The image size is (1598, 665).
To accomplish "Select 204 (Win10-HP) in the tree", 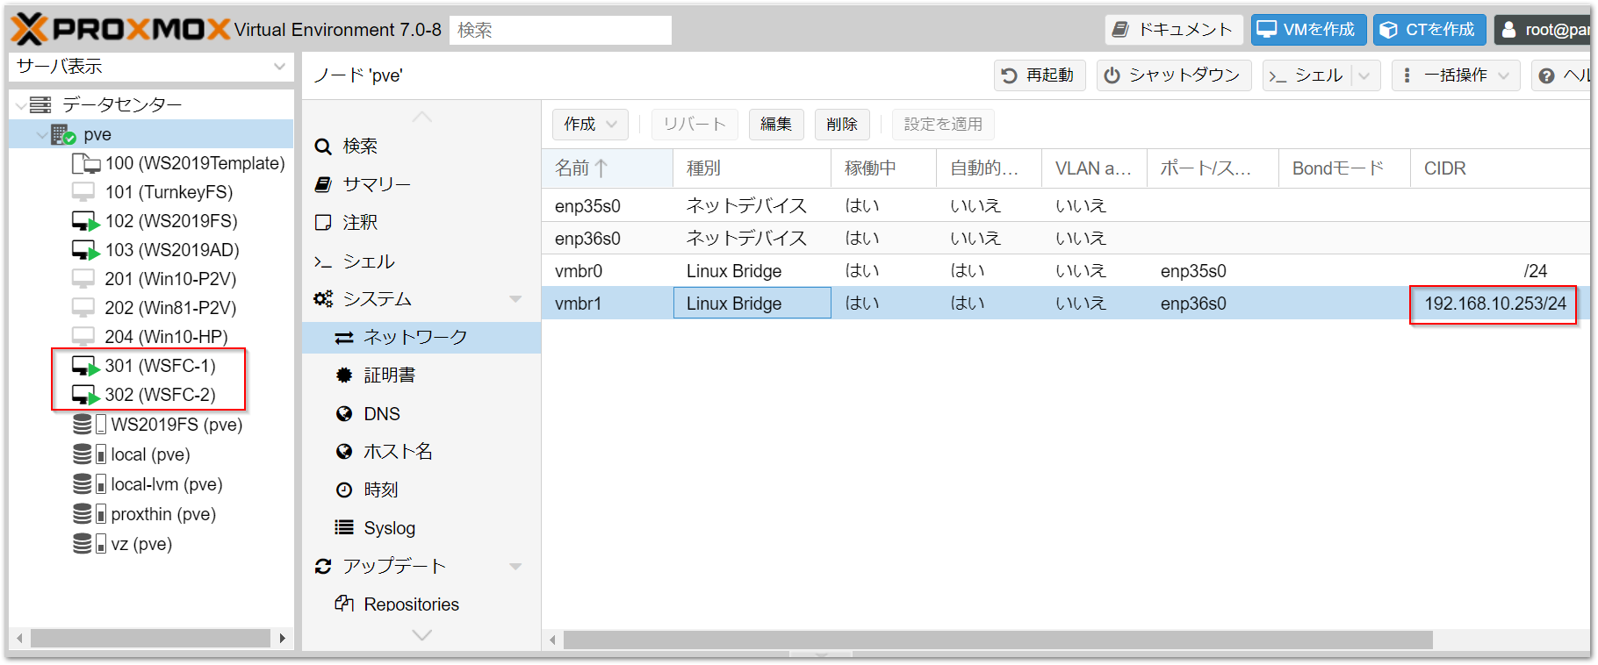I will tap(166, 337).
